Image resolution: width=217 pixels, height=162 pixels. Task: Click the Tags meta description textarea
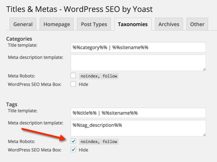click(138, 128)
